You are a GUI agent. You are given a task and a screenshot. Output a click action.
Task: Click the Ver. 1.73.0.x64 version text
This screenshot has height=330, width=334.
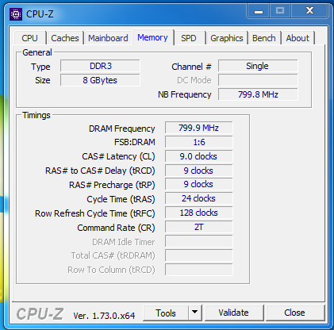point(104,316)
